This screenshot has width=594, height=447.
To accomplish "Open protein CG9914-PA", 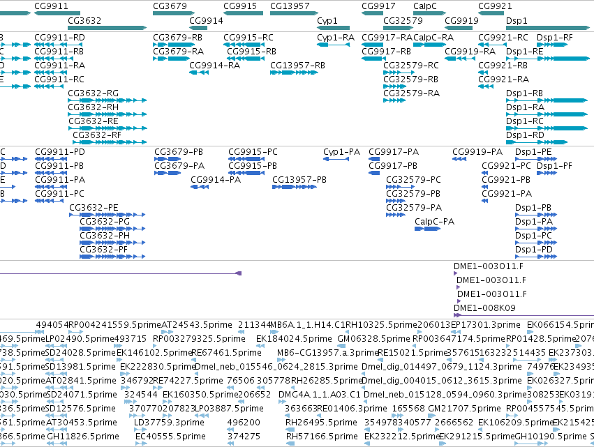I will [200, 187].
